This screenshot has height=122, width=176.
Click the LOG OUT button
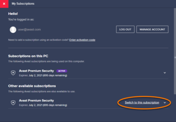point(125,29)
